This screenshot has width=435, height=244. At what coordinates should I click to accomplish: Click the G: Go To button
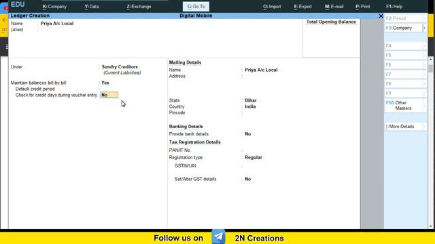[x=196, y=6]
